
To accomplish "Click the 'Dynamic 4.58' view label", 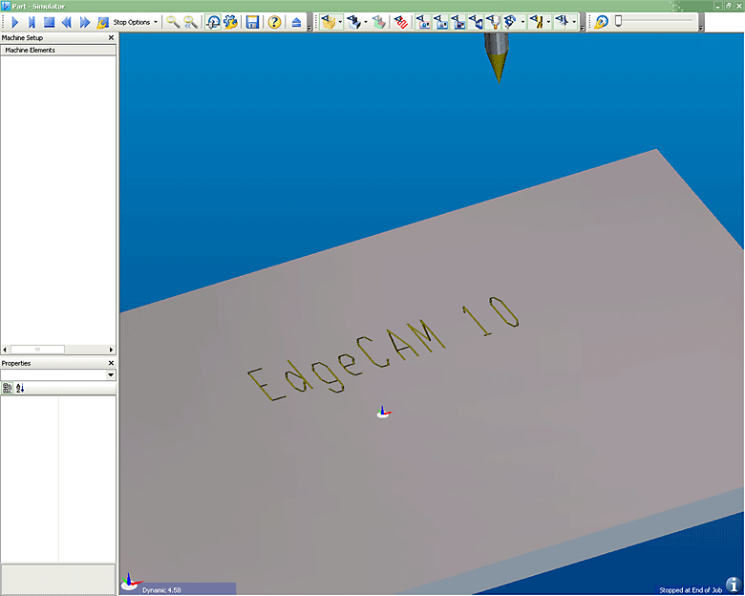I will (161, 590).
